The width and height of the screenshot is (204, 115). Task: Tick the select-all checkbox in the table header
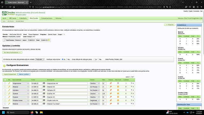(5, 80)
